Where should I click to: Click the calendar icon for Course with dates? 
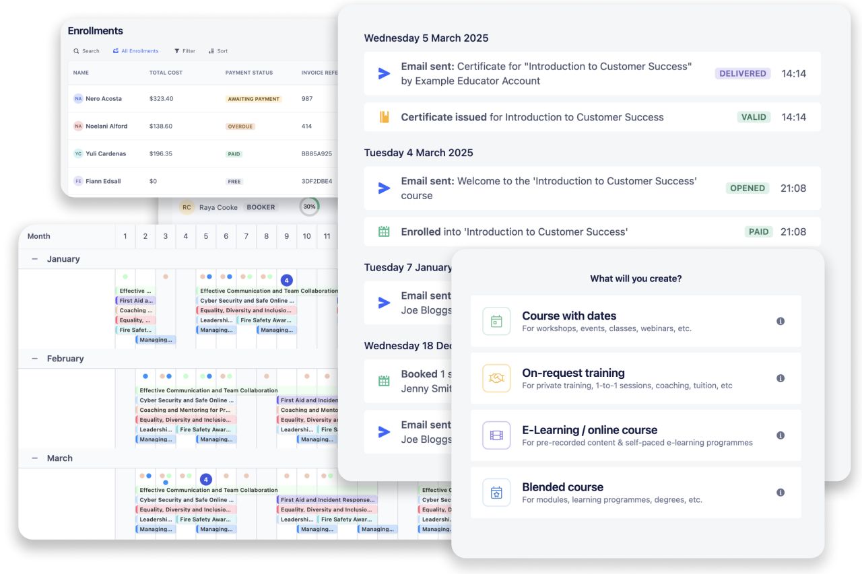point(496,321)
